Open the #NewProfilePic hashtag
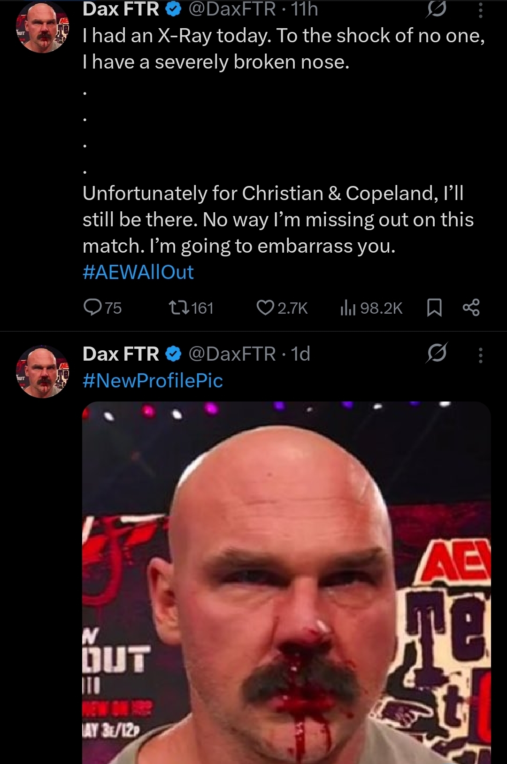 (x=153, y=380)
